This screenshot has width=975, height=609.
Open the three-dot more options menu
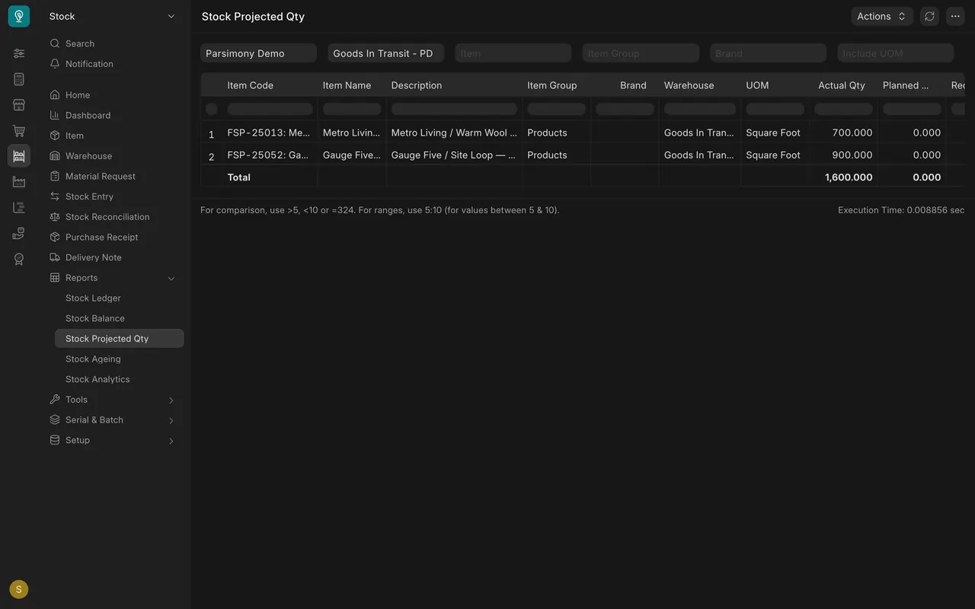955,16
